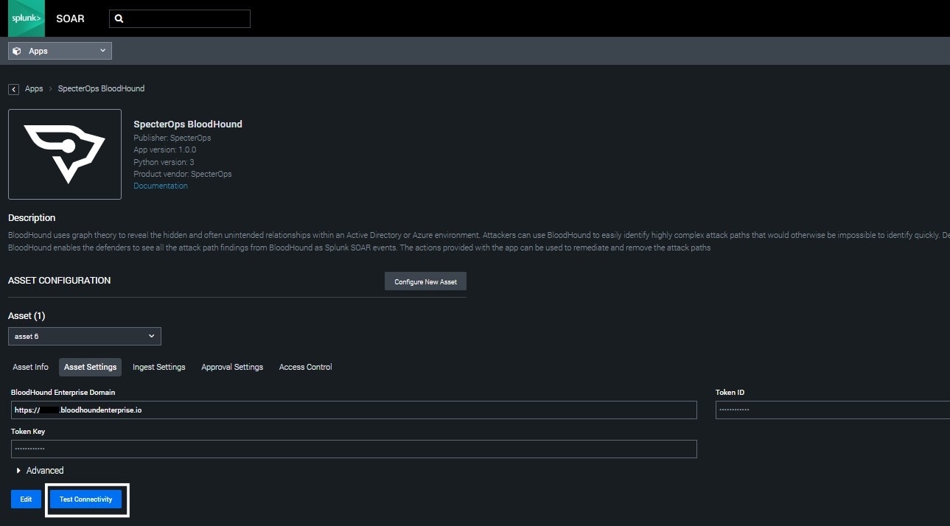Click the Configure New Asset button
Viewport: 950px width, 526px height.
425,281
